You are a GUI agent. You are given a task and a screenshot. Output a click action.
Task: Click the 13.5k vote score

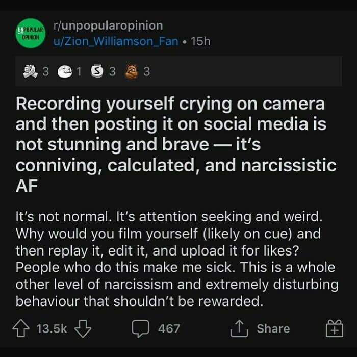[x=52, y=329]
